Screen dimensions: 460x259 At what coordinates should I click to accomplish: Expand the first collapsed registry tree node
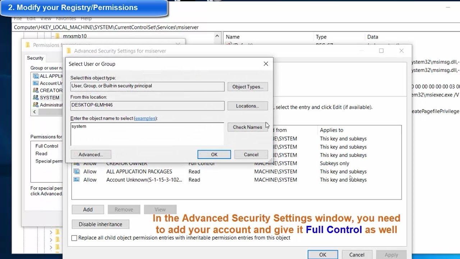pyautogui.click(x=51, y=232)
